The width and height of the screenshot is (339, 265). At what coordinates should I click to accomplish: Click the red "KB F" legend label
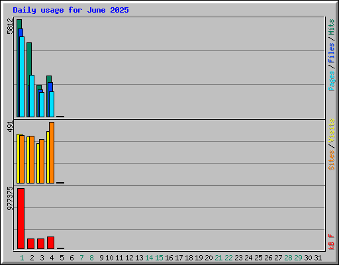(x=331, y=242)
